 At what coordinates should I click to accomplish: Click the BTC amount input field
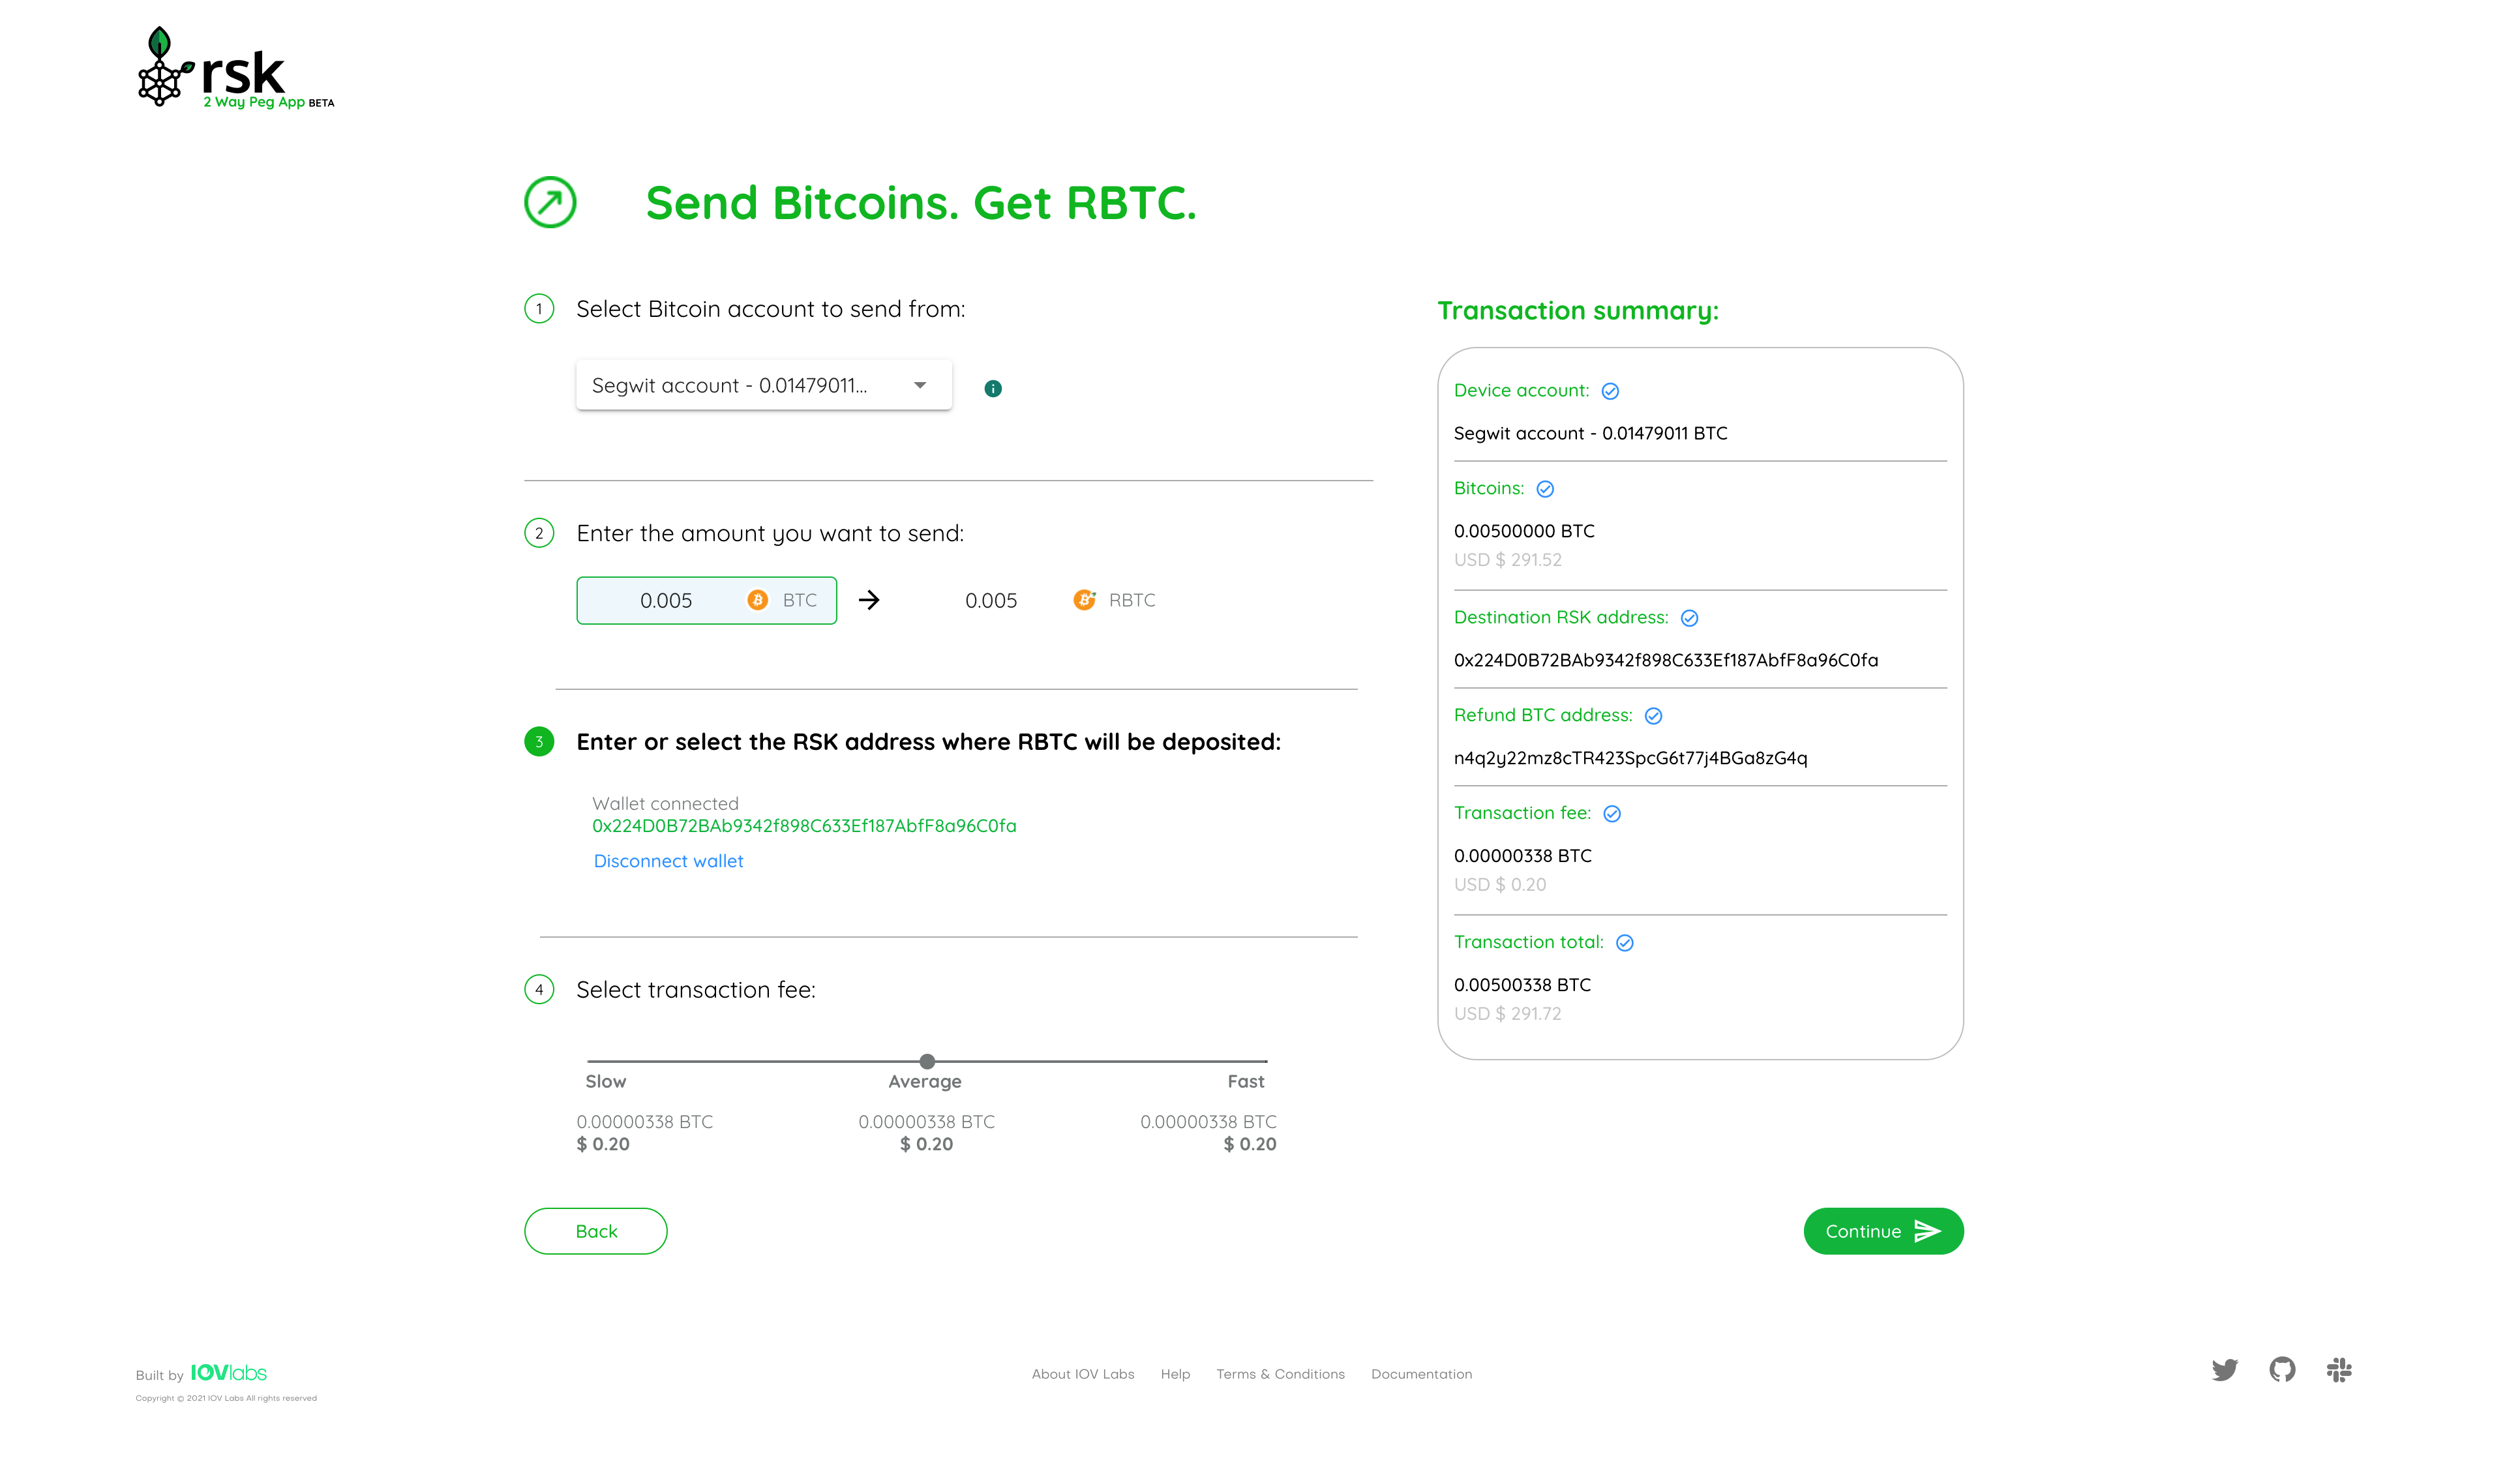[x=706, y=600]
